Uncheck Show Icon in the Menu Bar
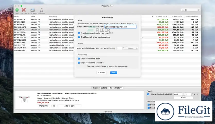The width and height of the screenshot is (215, 124). tap(79, 63)
